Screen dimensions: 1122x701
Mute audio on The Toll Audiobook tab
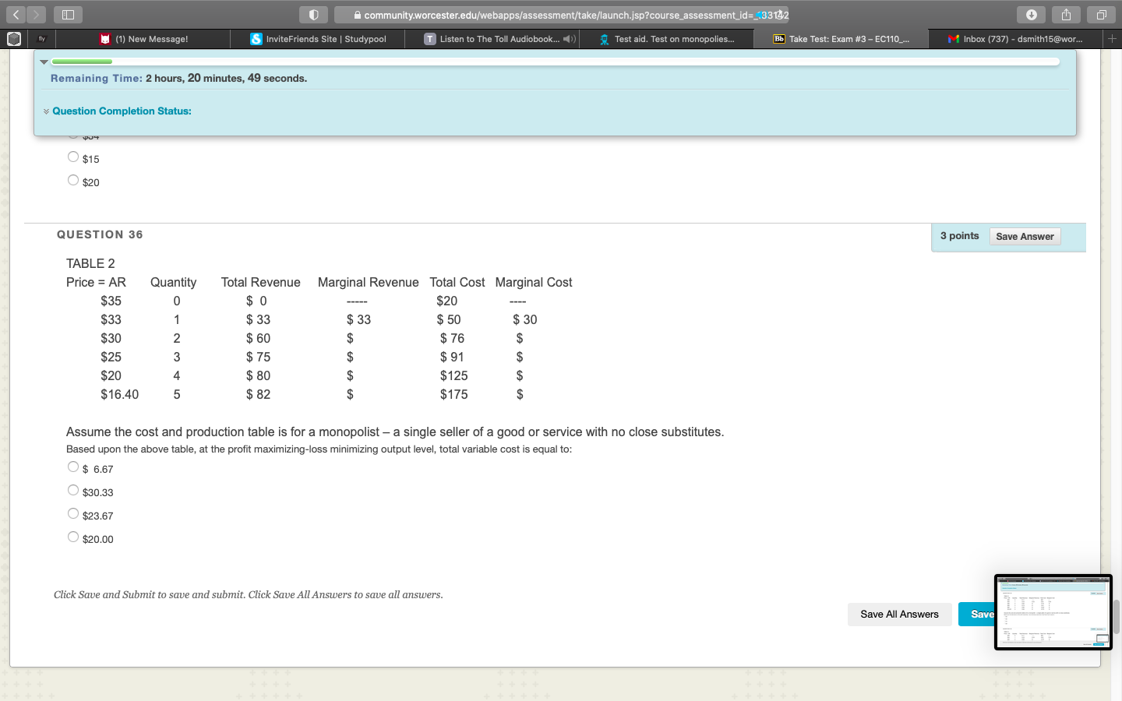[x=568, y=39]
